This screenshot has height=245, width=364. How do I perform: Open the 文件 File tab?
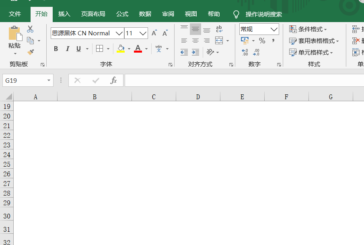[x=15, y=14]
